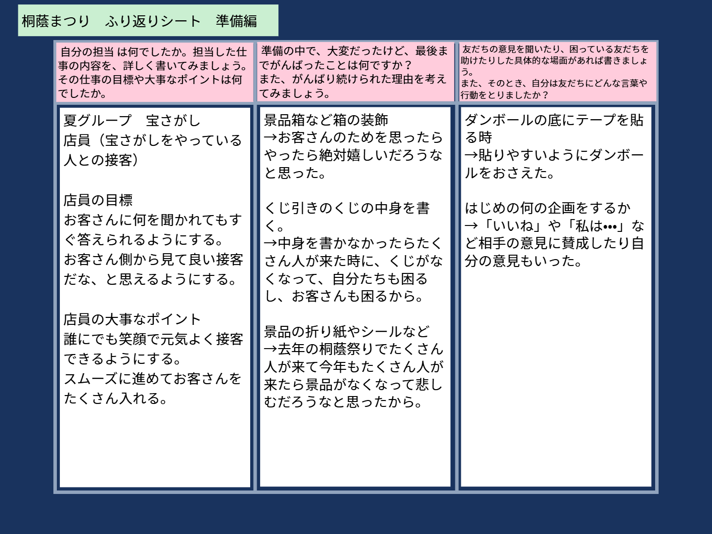Click the line 景品箱など箱の装飾
This screenshot has width=712, height=534.
(x=326, y=120)
